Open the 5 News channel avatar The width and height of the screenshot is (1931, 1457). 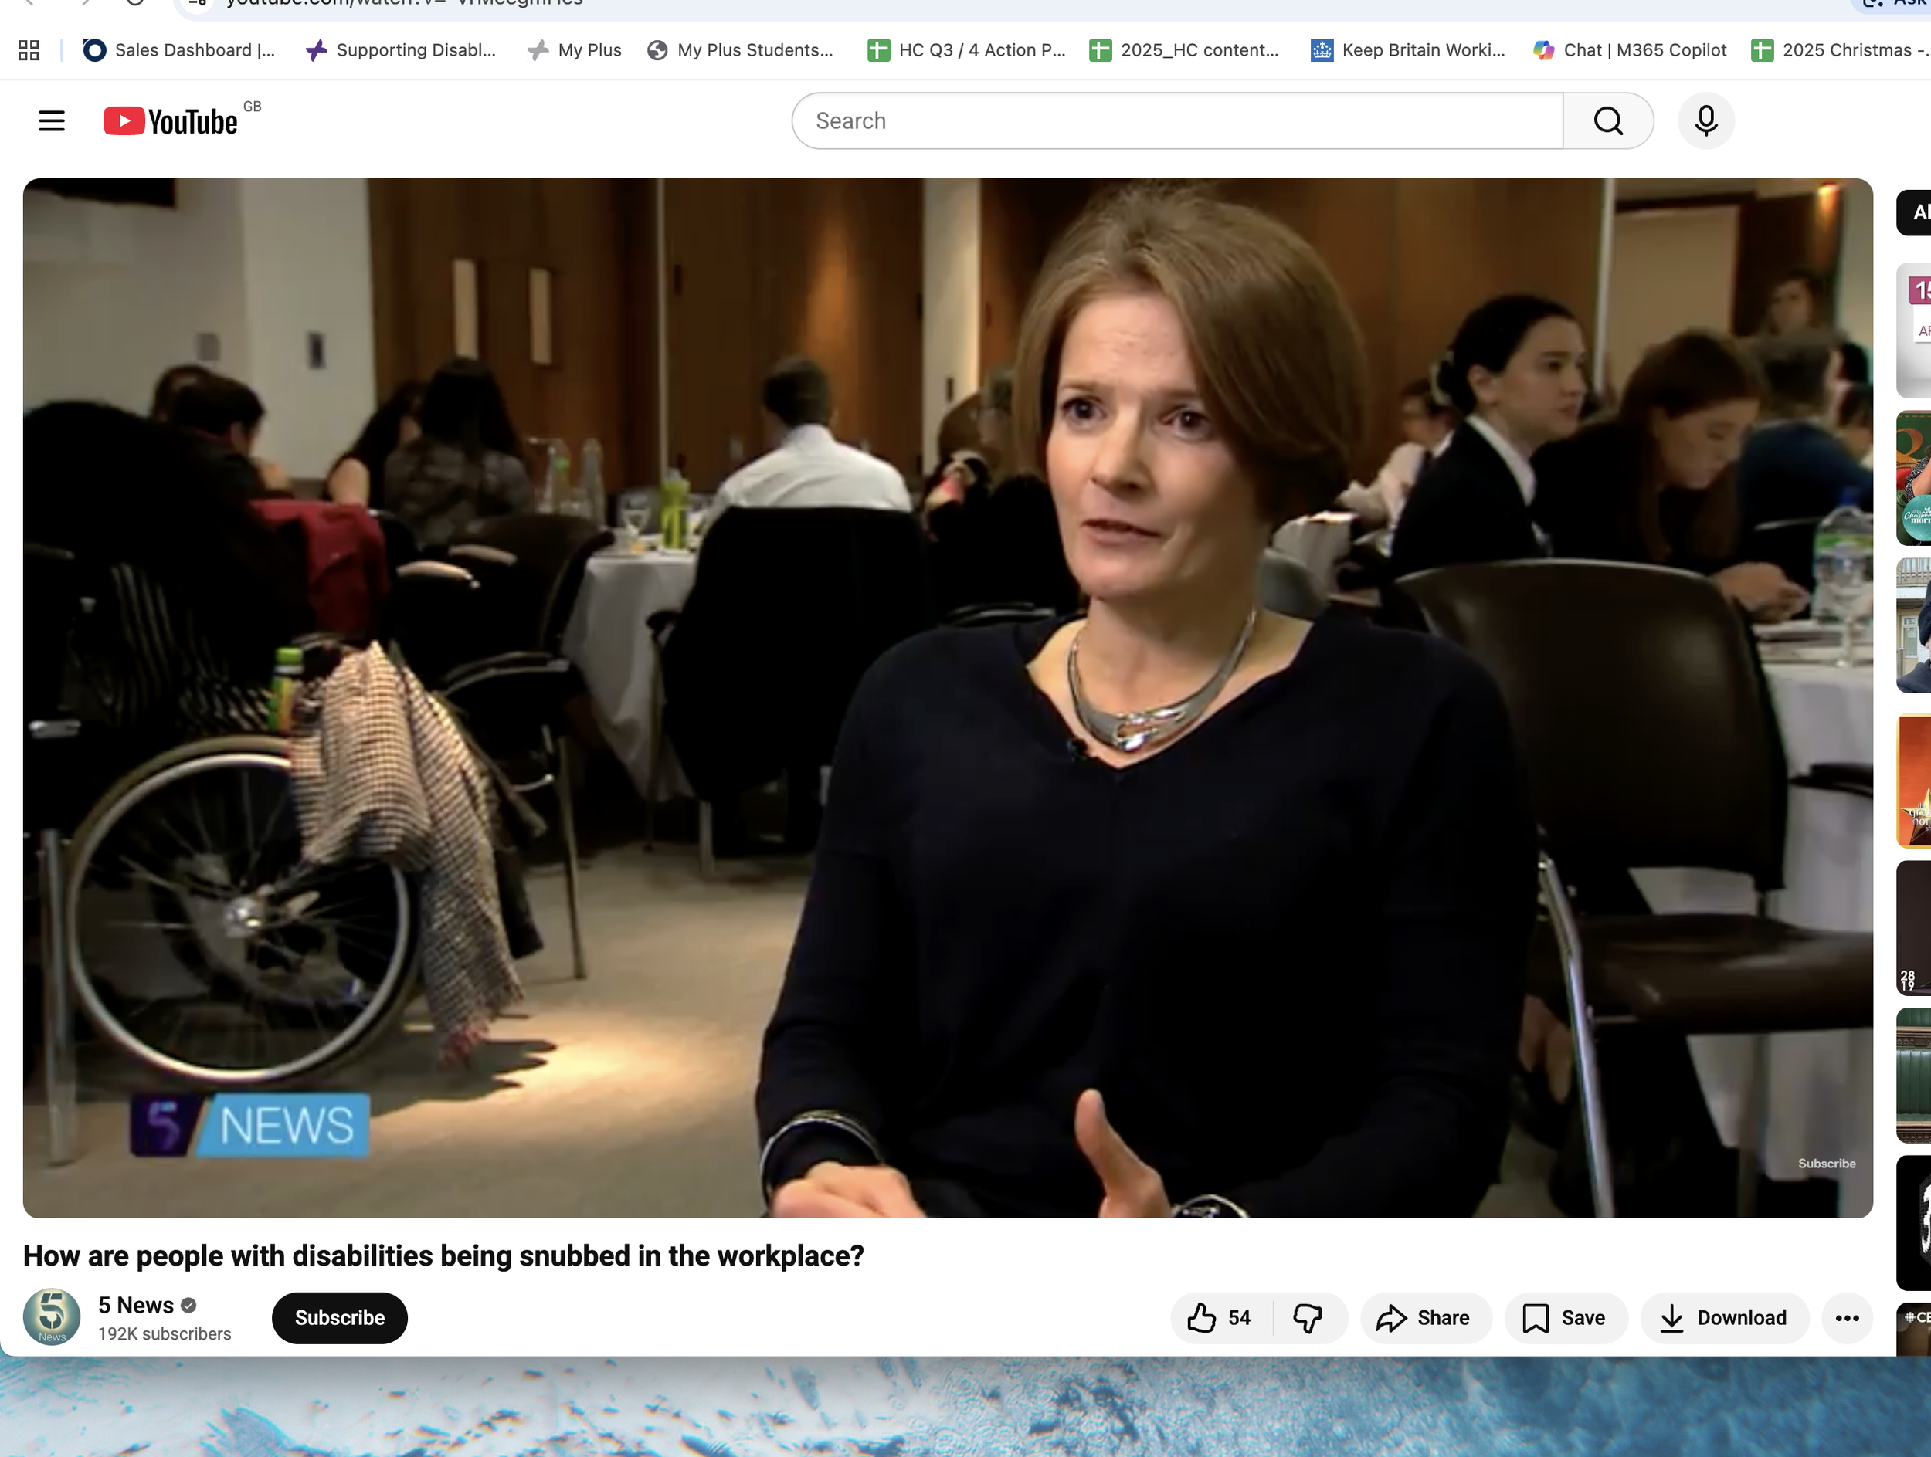(52, 1316)
